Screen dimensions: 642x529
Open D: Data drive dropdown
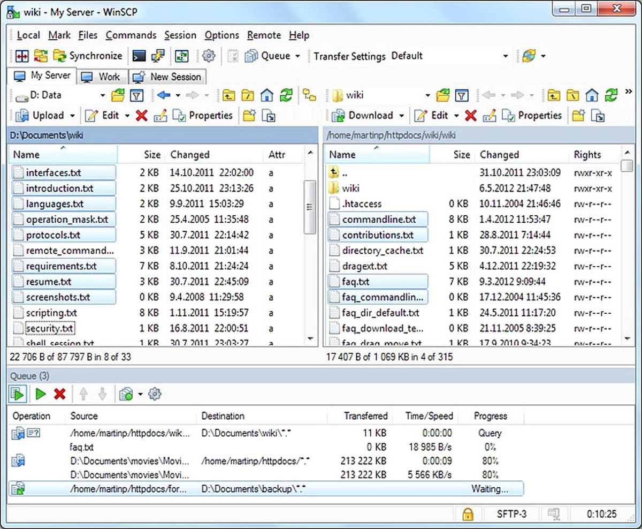pyautogui.click(x=103, y=95)
